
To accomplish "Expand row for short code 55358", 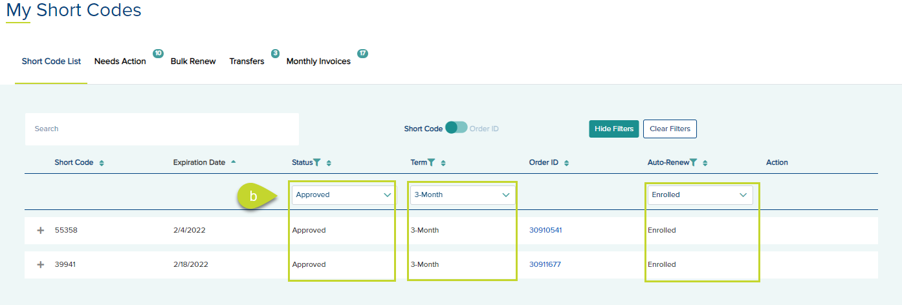I will click(x=41, y=231).
